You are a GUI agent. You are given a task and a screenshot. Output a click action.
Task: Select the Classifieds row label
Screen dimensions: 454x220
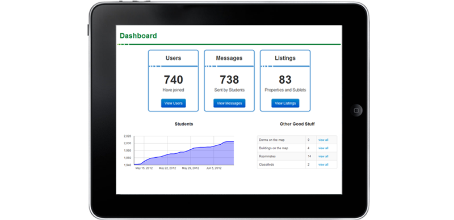click(266, 165)
